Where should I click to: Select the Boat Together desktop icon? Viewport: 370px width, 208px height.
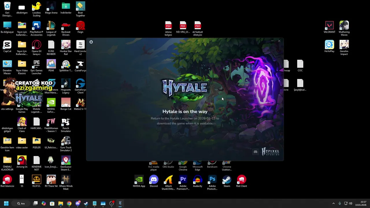80,9
